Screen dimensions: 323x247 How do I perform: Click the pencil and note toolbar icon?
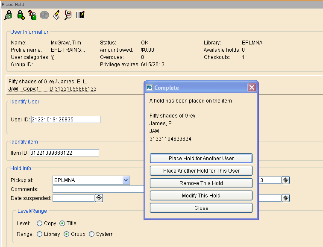56,15
